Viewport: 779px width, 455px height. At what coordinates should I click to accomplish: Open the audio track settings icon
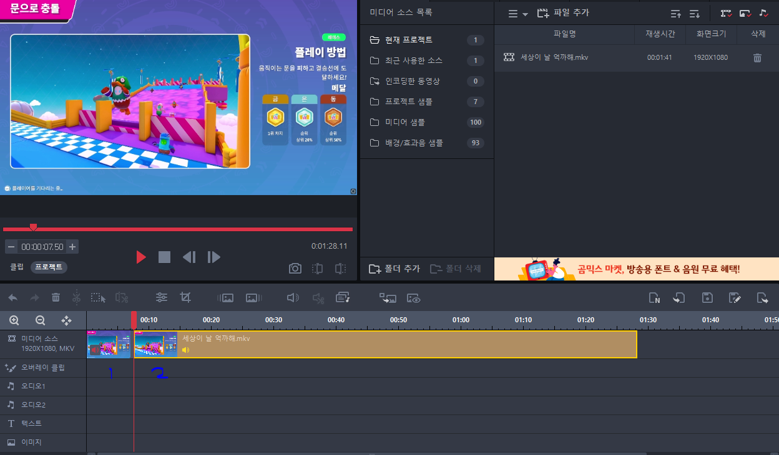tap(343, 298)
